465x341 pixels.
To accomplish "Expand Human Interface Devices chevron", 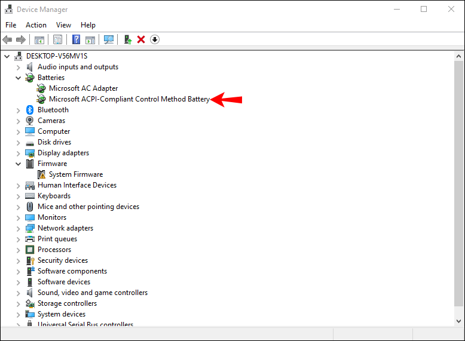I will tap(18, 186).
